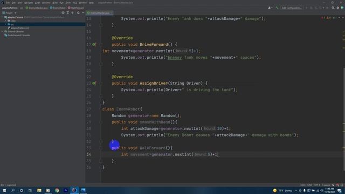Click Add Configuration button
Image resolution: width=345 pixels, height=194 pixels.
[292, 8]
